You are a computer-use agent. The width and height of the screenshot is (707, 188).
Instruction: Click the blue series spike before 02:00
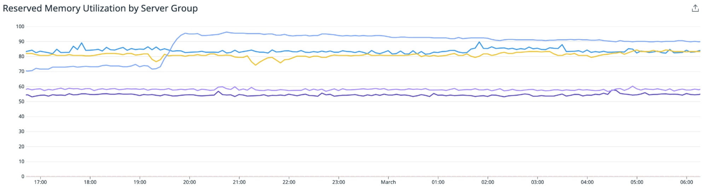pos(479,42)
